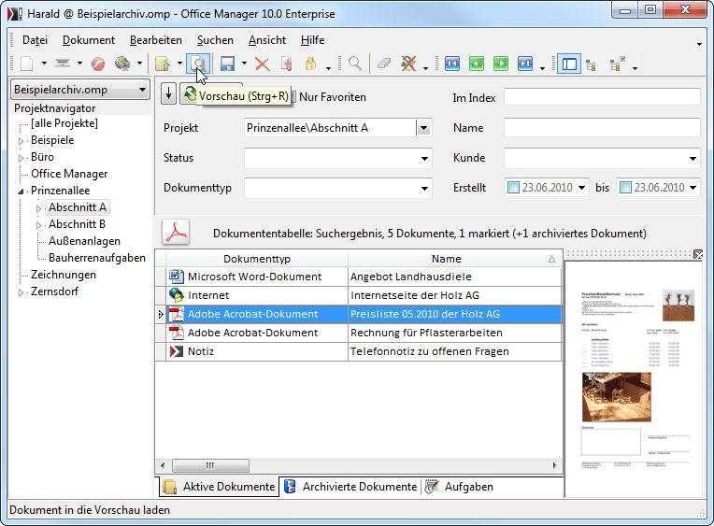Screen dimensions: 714x526
Task: Click the new blank document icon
Action: (26, 64)
